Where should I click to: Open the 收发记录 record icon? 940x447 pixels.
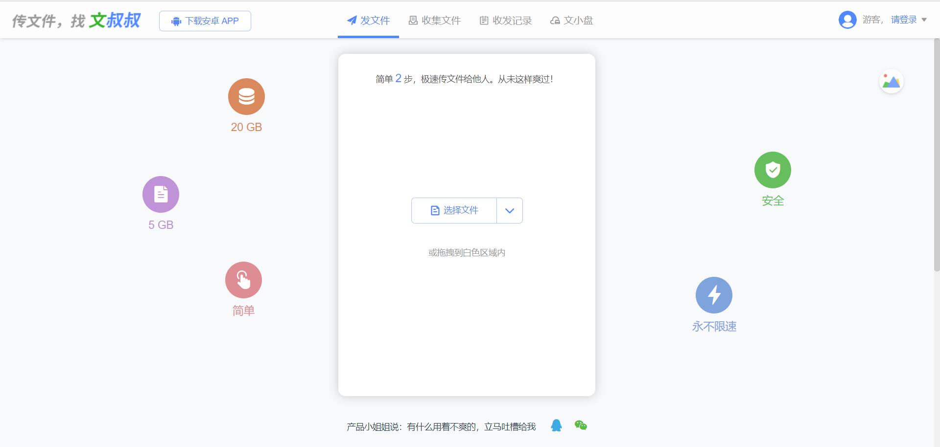point(484,20)
